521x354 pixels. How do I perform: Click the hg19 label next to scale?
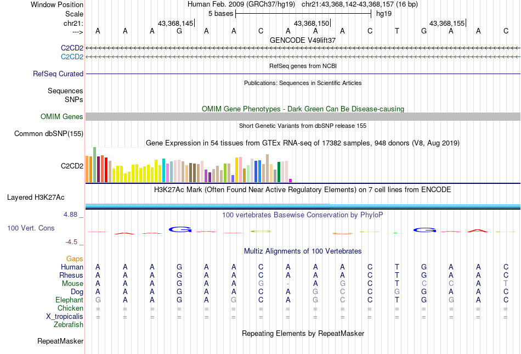pyautogui.click(x=384, y=14)
